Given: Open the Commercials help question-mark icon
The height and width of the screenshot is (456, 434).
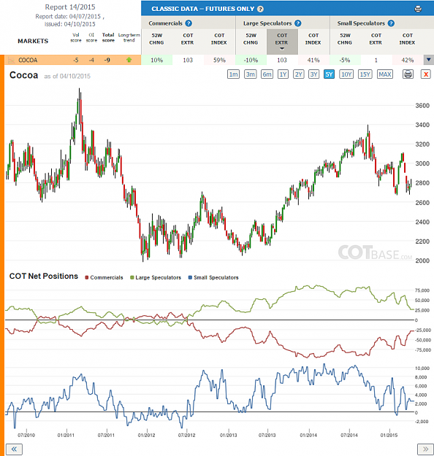Looking at the screenshot, I should (189, 23).
